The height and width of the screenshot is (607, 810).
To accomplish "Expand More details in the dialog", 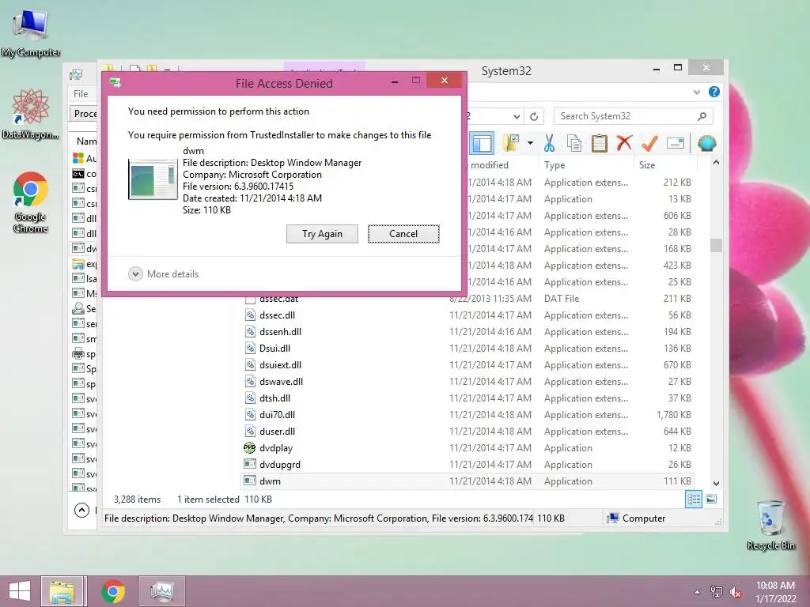I will pos(163,274).
